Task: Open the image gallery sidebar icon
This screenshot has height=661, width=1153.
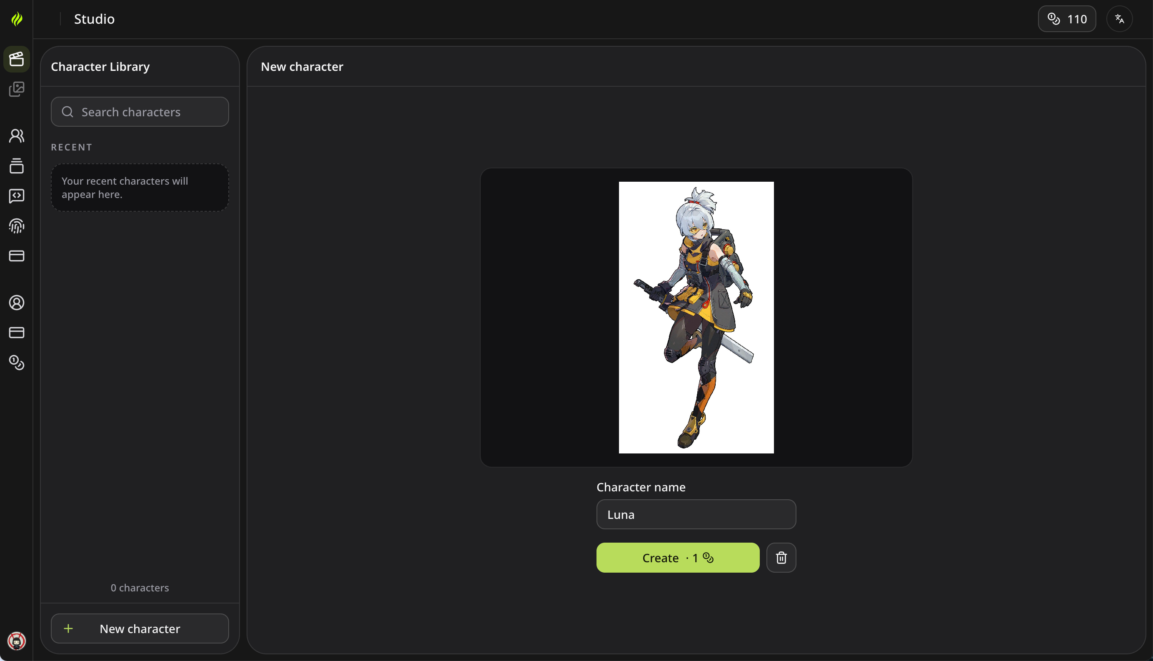Action: pyautogui.click(x=17, y=89)
